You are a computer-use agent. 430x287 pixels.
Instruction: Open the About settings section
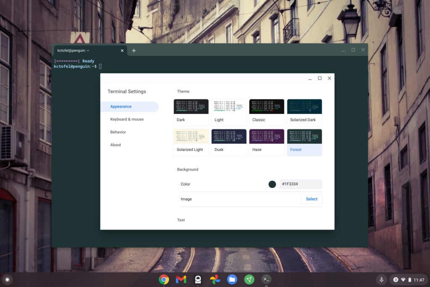tap(115, 145)
